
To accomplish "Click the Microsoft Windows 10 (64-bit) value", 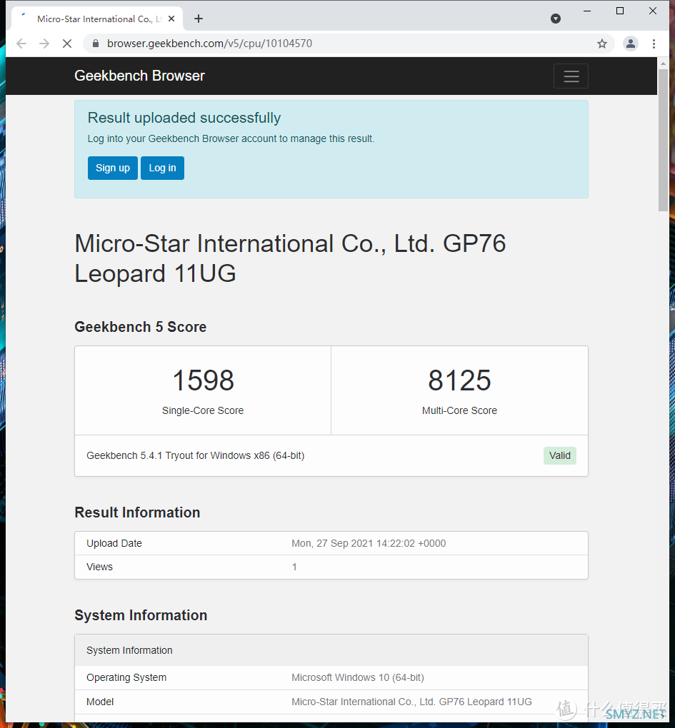I will point(358,677).
